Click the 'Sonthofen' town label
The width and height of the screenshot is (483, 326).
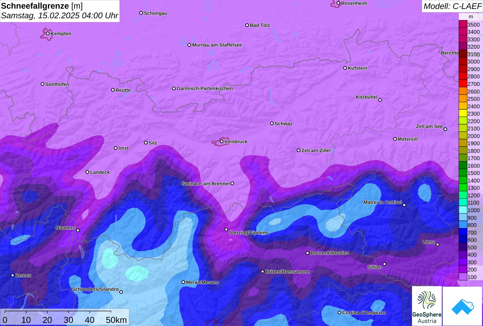[57, 84]
